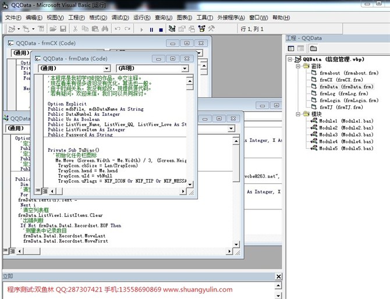
Task: Toggle Folders icon in project panel
Action: click(x=313, y=48)
